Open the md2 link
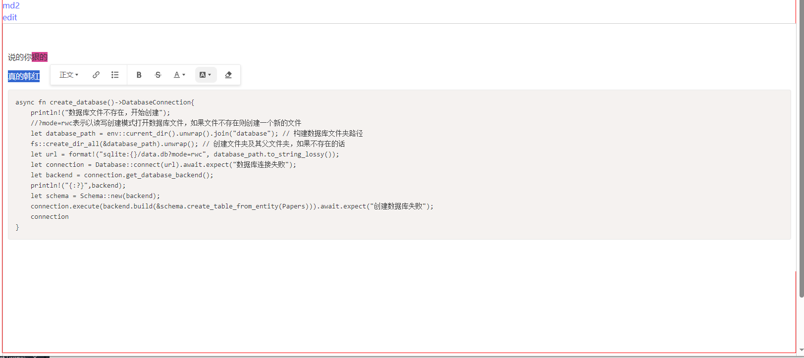This screenshot has width=804, height=358. coord(11,5)
